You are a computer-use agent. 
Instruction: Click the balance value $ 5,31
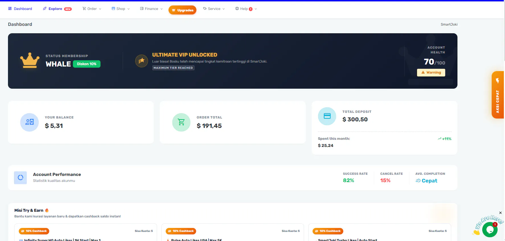tap(54, 126)
